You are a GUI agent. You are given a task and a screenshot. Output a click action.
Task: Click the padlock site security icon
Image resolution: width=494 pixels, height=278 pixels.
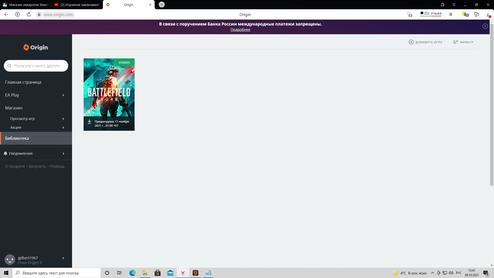point(39,14)
